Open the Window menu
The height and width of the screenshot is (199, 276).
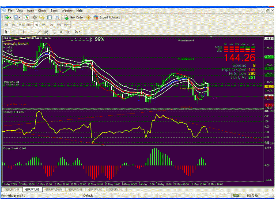click(x=67, y=11)
